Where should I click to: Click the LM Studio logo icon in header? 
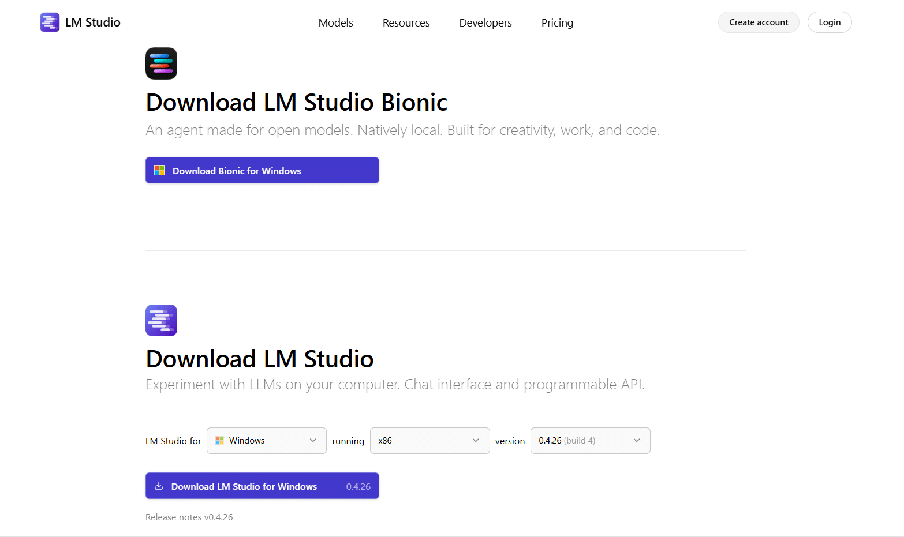50,22
